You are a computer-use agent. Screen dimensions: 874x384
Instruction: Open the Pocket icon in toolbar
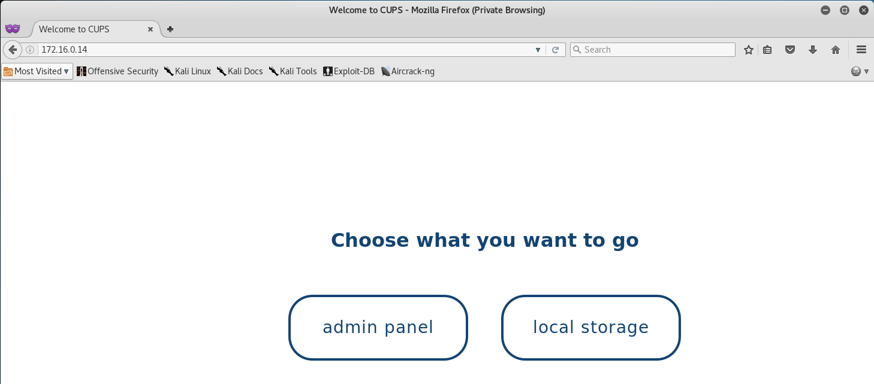pos(790,50)
